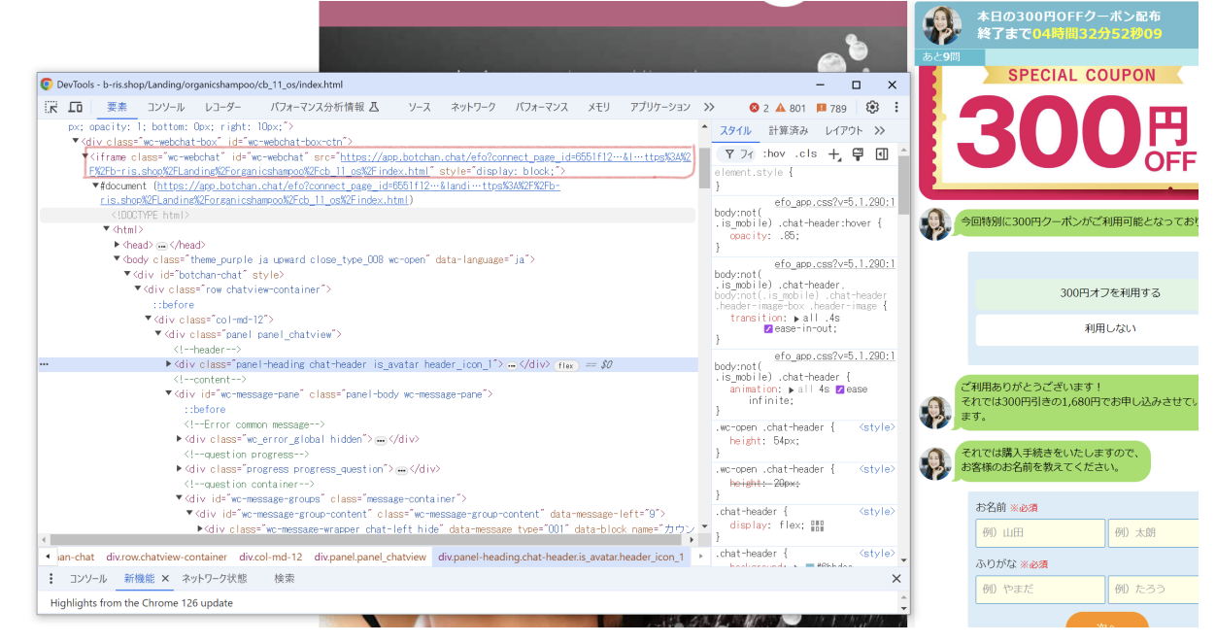Viewport: 1216px width, 643px height.
Task: Click the お名前 例）山田 input field
Action: [x=1039, y=532]
